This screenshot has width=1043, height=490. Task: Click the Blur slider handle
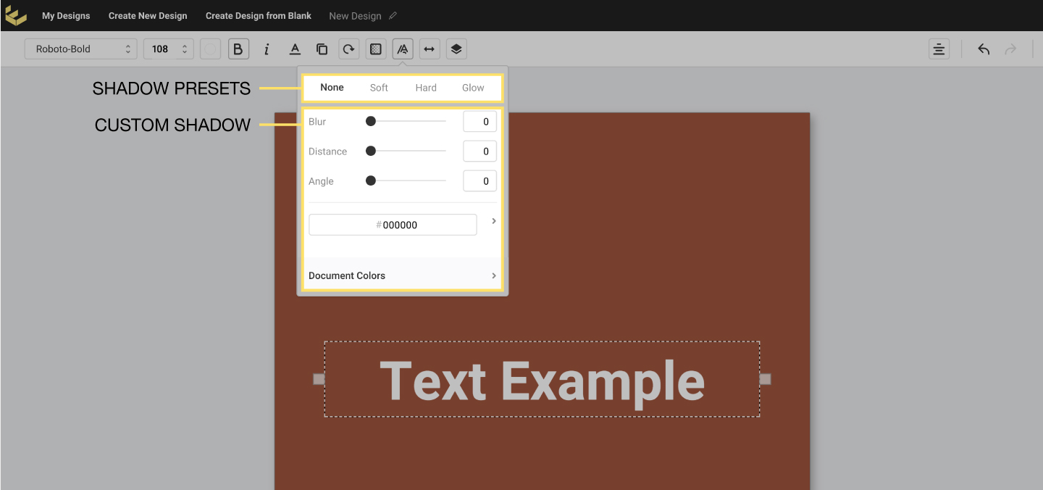pos(371,122)
